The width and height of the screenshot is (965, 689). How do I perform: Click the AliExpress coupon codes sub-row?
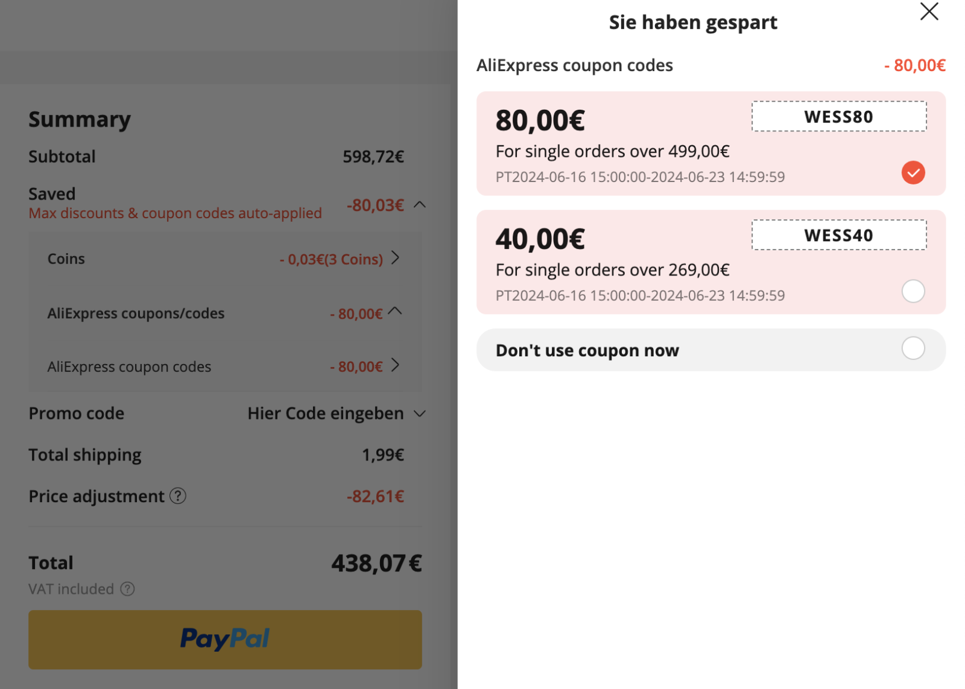130,367
